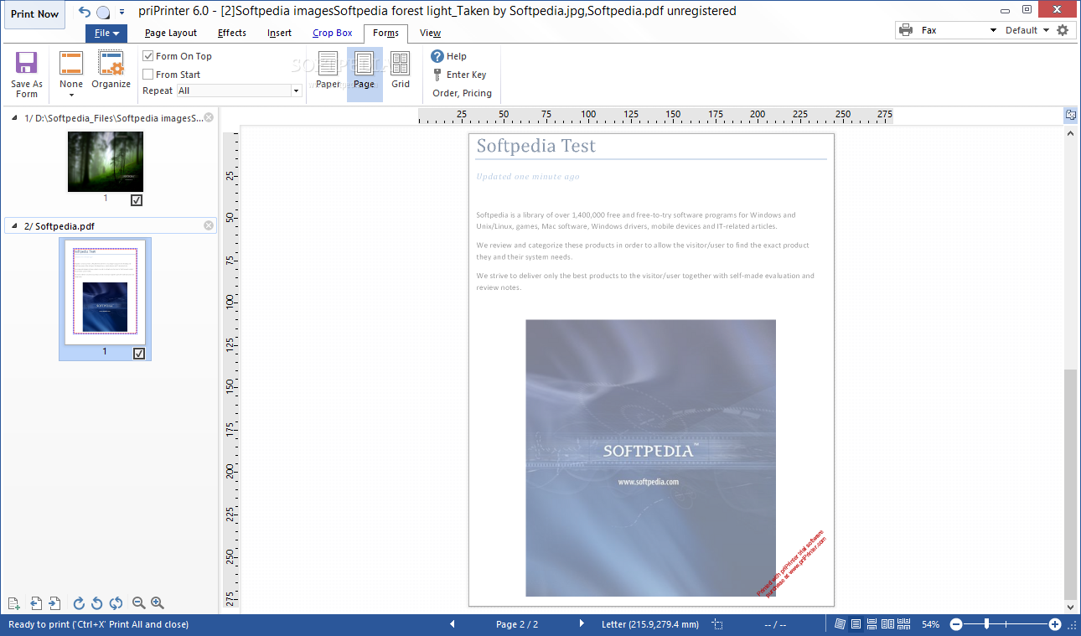Switch to multi-page grid view icon
Viewport: 1081px width, 636px height.
(x=904, y=624)
